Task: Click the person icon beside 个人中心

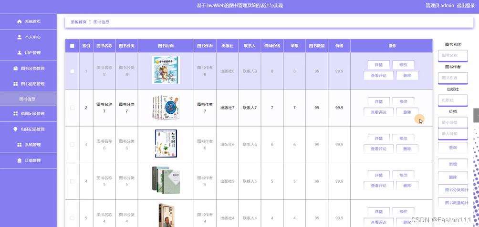Action: 20,37
